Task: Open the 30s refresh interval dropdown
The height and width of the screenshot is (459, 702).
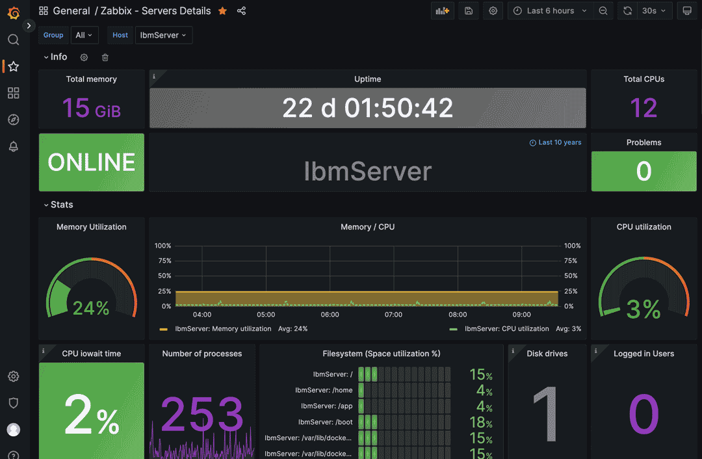Action: pyautogui.click(x=654, y=11)
